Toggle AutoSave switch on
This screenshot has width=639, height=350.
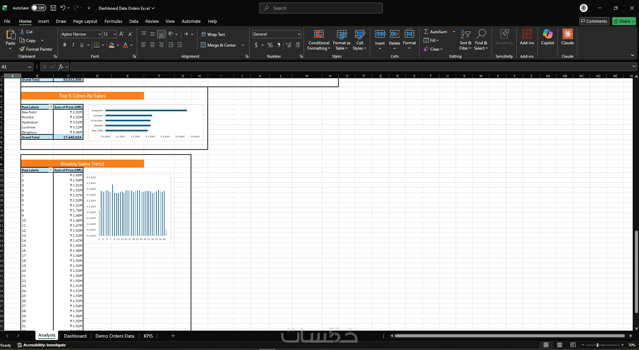(39, 8)
